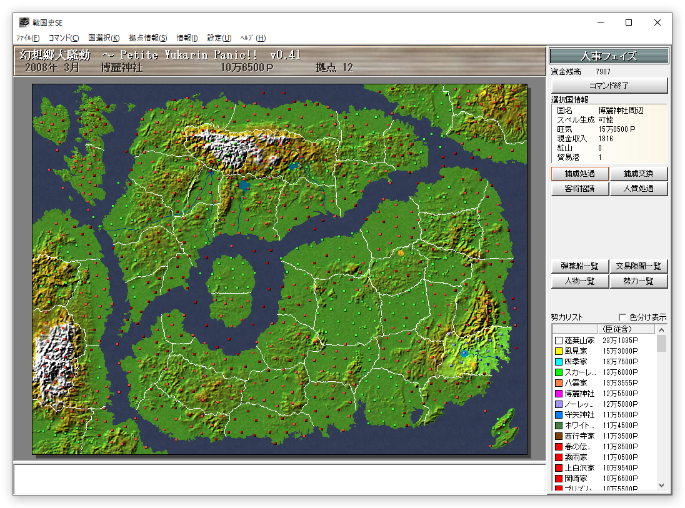Open the 人物一覧 list
Screen dimensions: 685x508
579,281
